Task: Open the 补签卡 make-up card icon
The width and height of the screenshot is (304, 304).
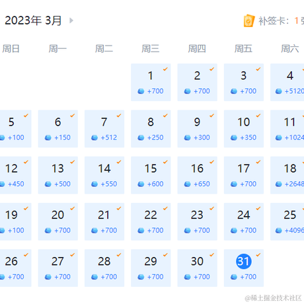Action: pyautogui.click(x=249, y=21)
